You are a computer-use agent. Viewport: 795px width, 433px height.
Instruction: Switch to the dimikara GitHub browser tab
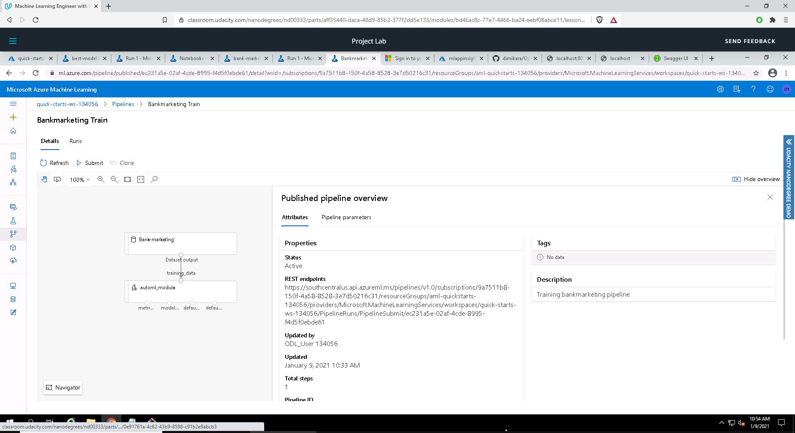tap(514, 58)
